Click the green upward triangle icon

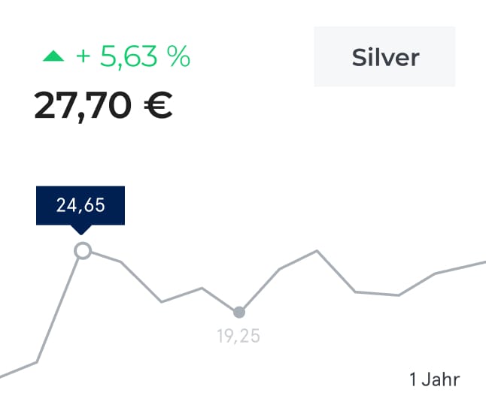(53, 56)
